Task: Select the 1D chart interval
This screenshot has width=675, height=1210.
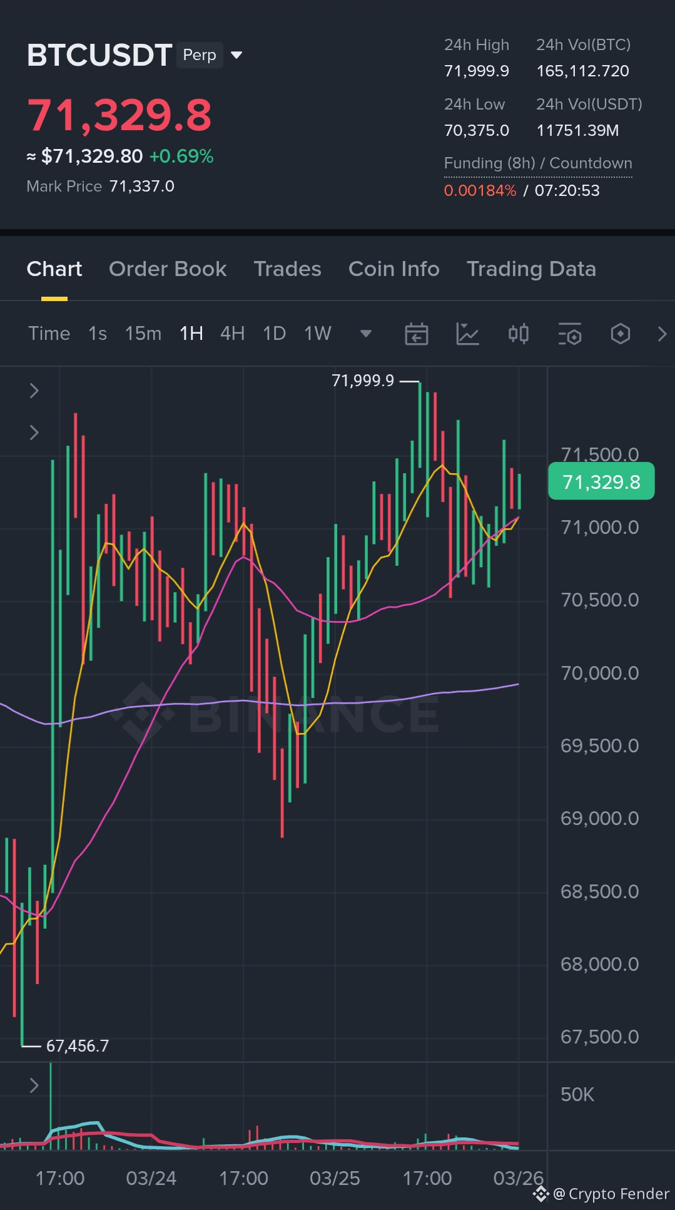Action: click(275, 334)
